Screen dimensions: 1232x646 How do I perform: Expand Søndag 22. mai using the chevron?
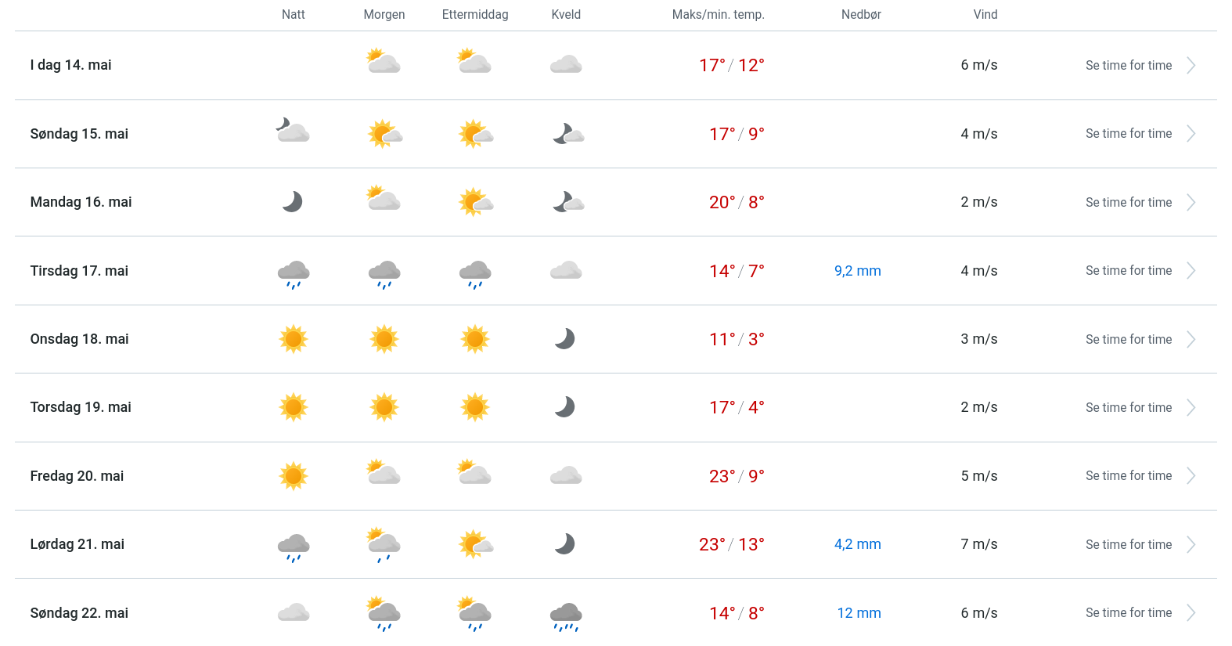(x=1191, y=613)
